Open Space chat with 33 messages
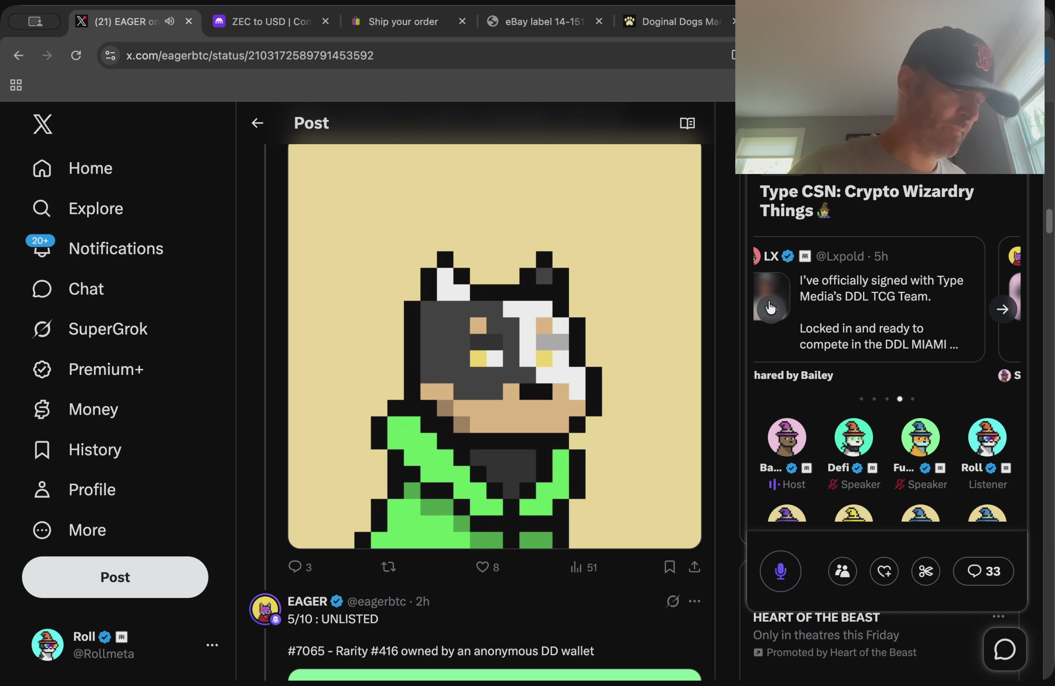The width and height of the screenshot is (1055, 686). pyautogui.click(x=983, y=571)
